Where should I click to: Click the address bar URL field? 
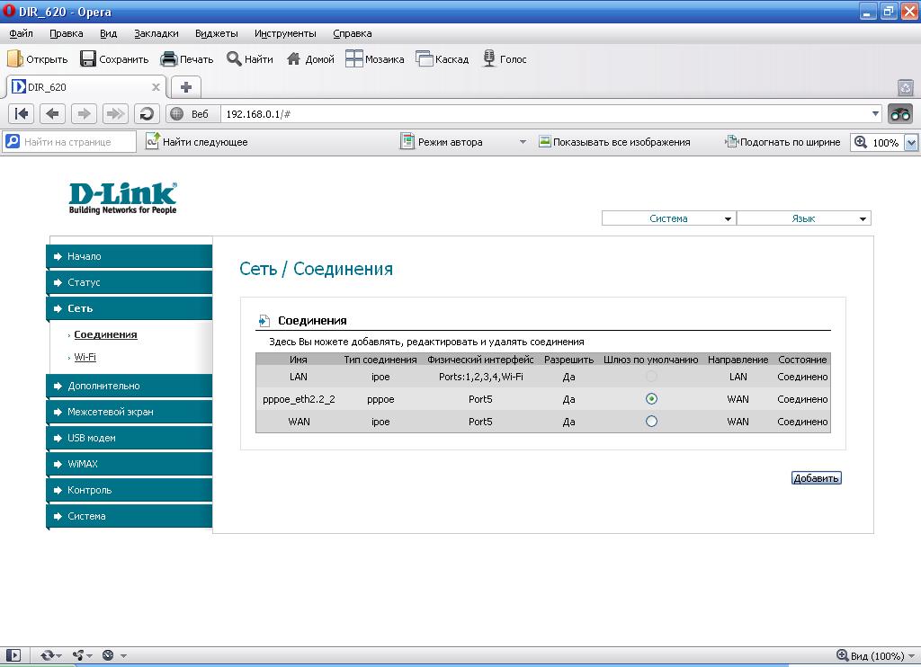click(540, 114)
